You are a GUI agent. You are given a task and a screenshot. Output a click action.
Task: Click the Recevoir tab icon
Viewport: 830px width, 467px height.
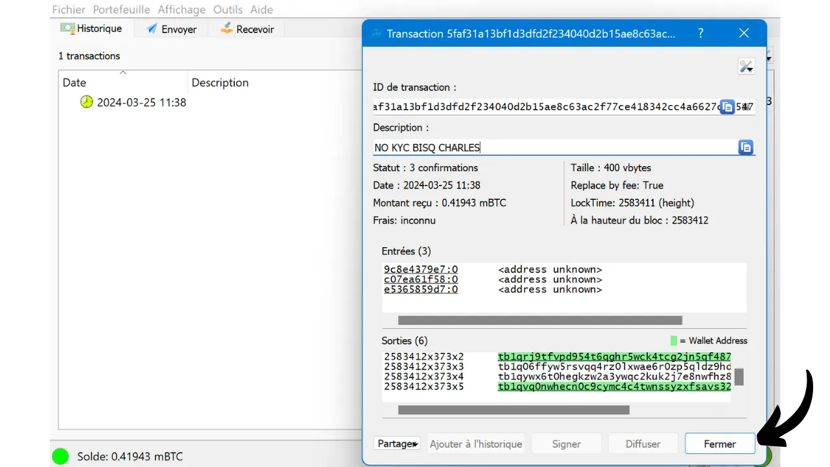[x=226, y=29]
